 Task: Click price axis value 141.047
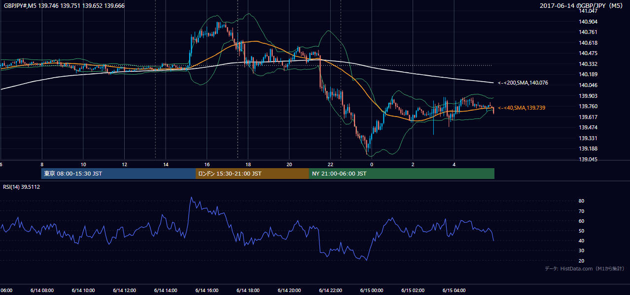(588, 11)
